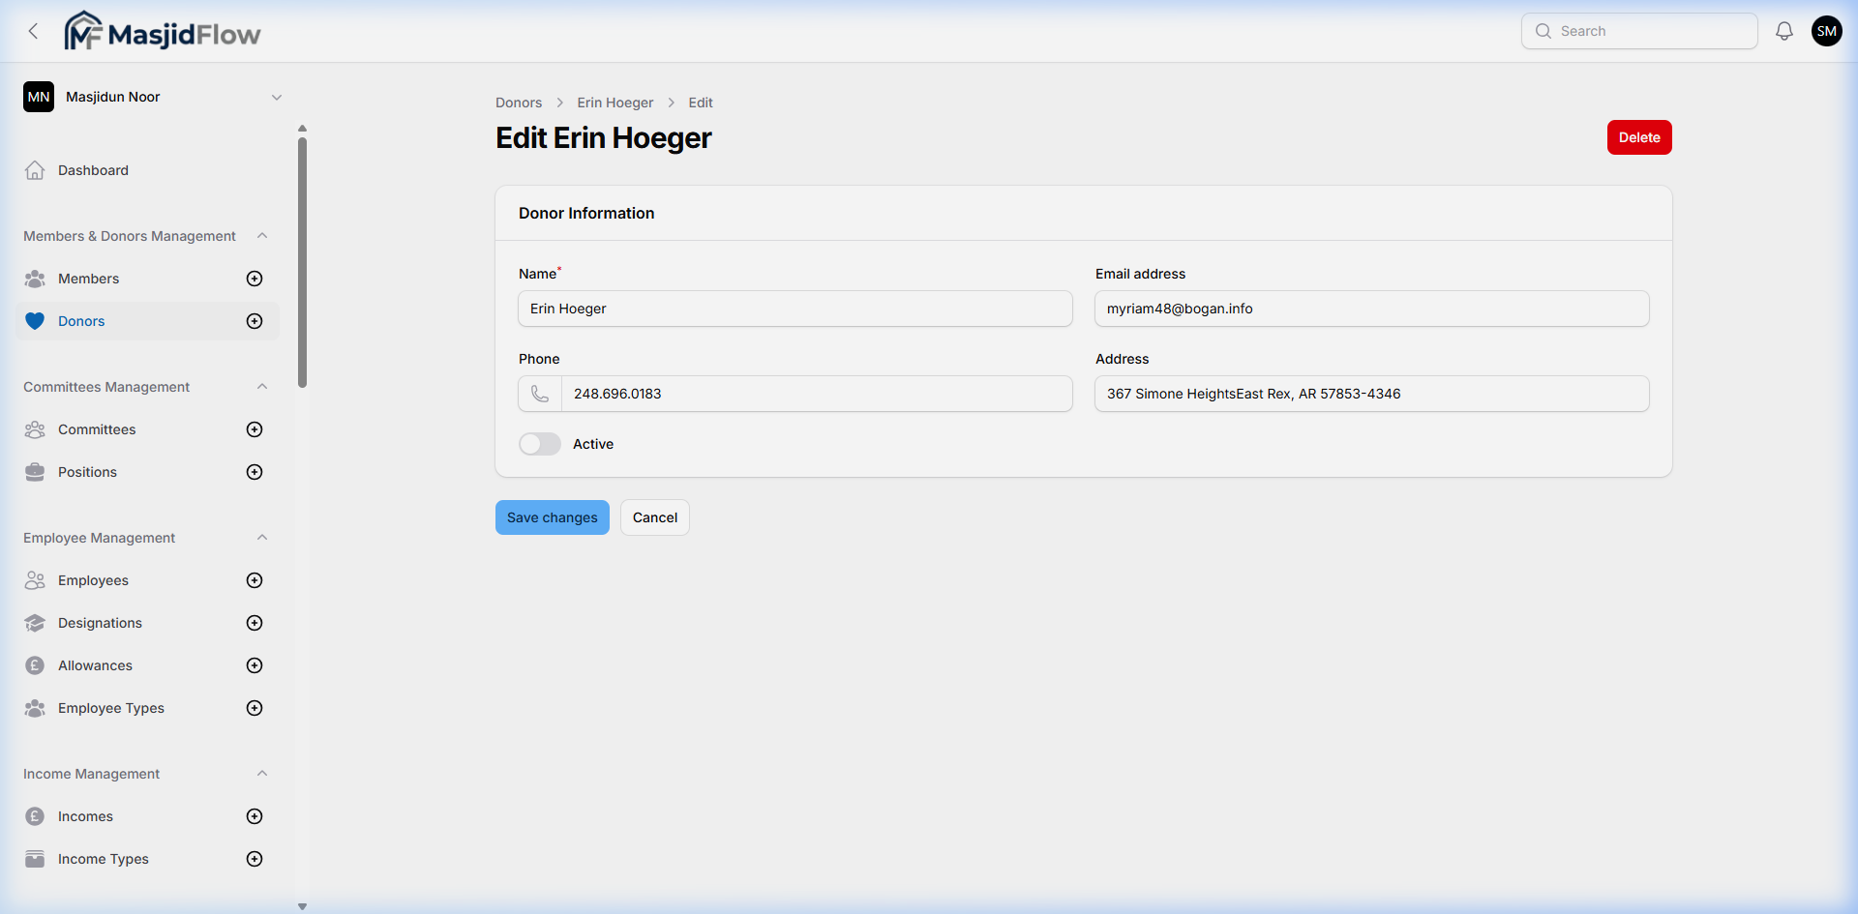The width and height of the screenshot is (1858, 914).
Task: Collapse the Members & Donors Management section
Action: [262, 235]
